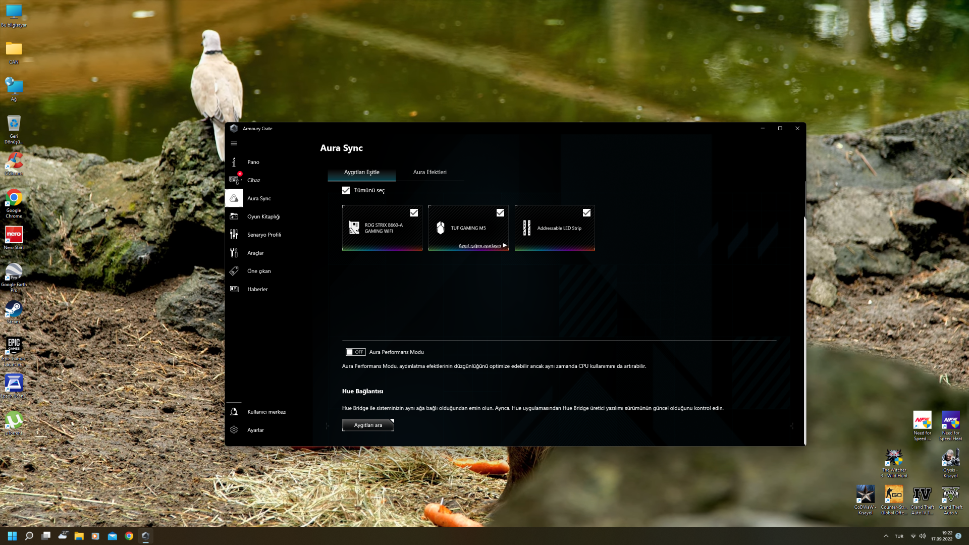This screenshot has width=969, height=545.
Task: Open the Araçlar tools icon
Action: [x=234, y=253]
